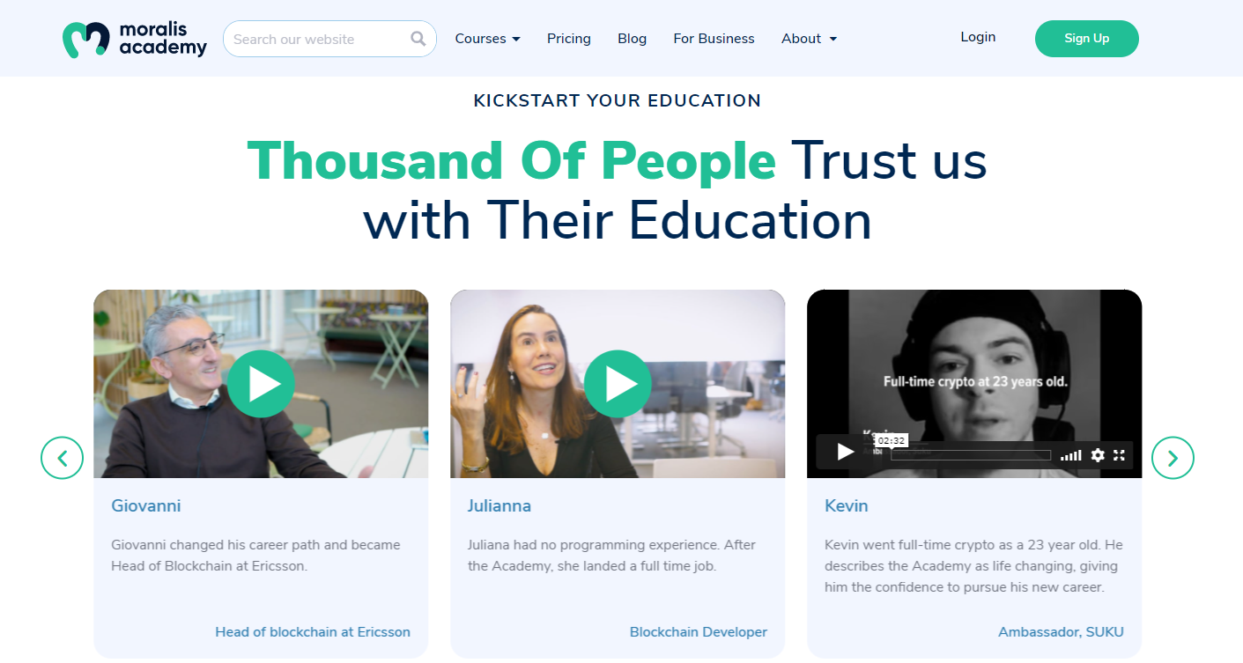The height and width of the screenshot is (663, 1243).
Task: Play Julianna's testimonial video
Action: 618,384
